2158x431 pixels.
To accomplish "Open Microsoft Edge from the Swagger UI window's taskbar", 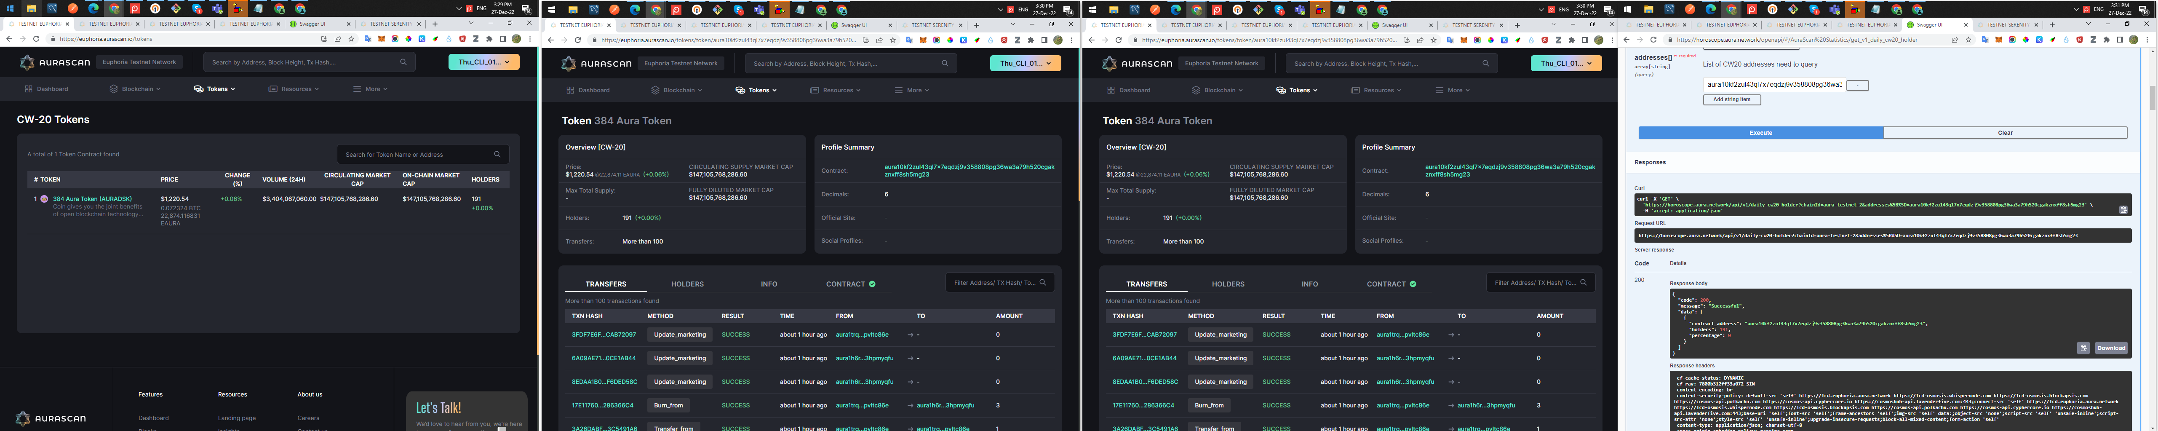I will point(1711,9).
